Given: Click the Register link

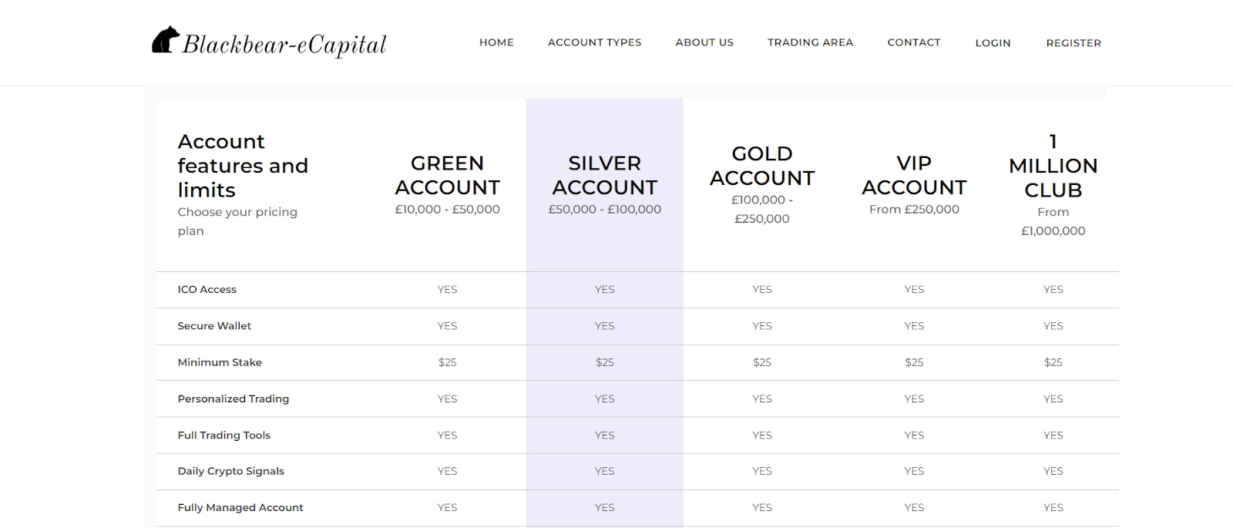Looking at the screenshot, I should coord(1073,43).
